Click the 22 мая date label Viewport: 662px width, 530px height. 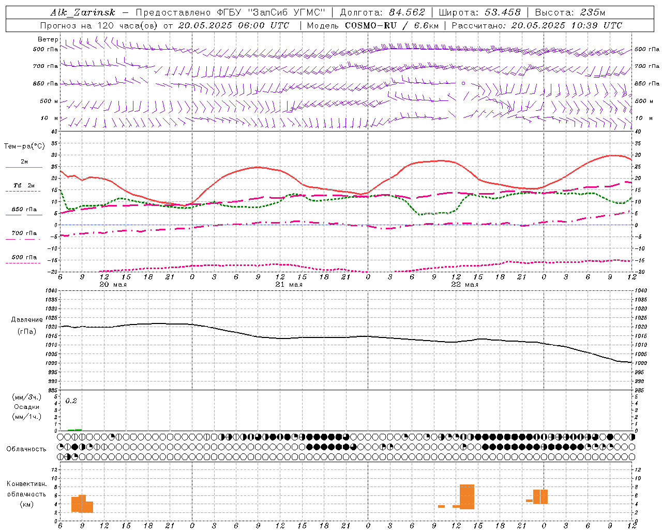[465, 285]
